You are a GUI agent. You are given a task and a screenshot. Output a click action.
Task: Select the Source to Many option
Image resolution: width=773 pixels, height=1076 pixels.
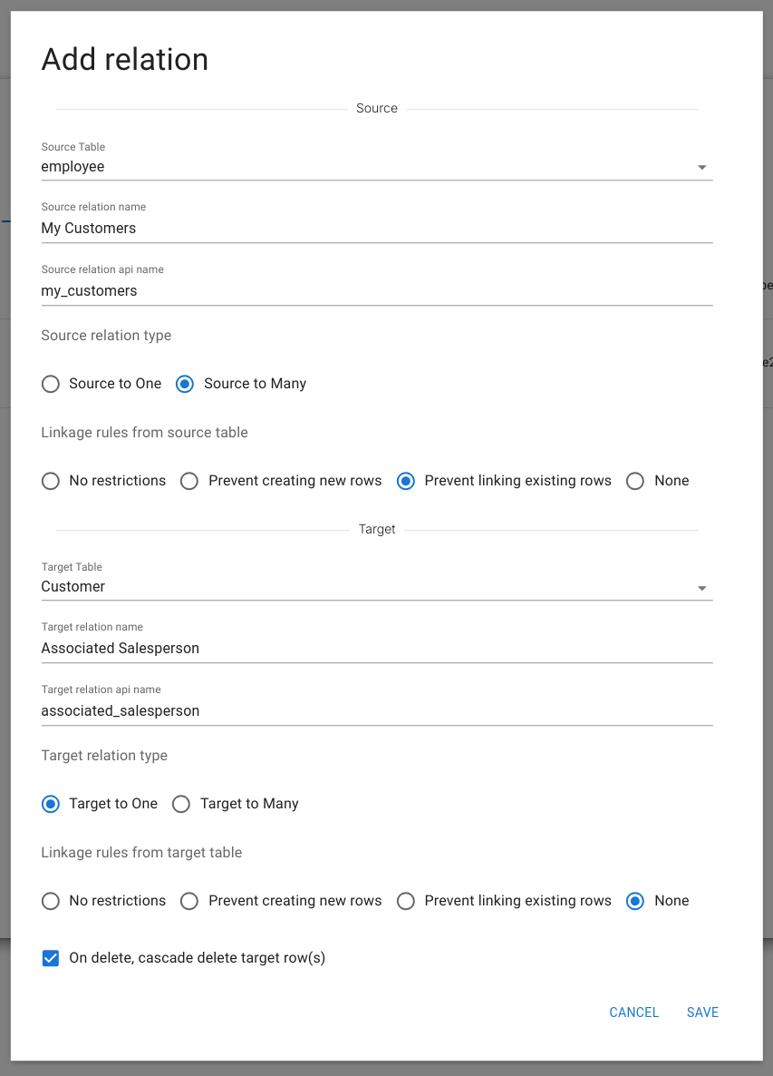click(x=185, y=384)
